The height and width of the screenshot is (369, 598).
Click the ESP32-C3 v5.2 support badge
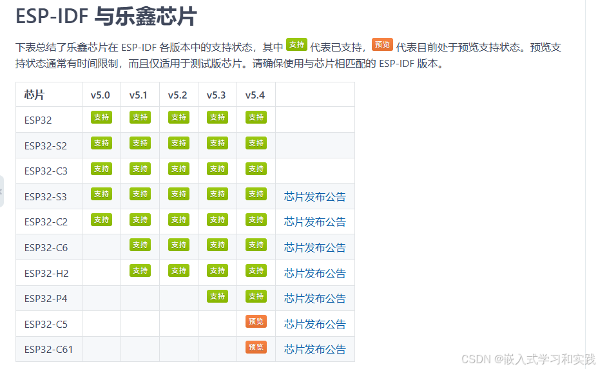(178, 169)
